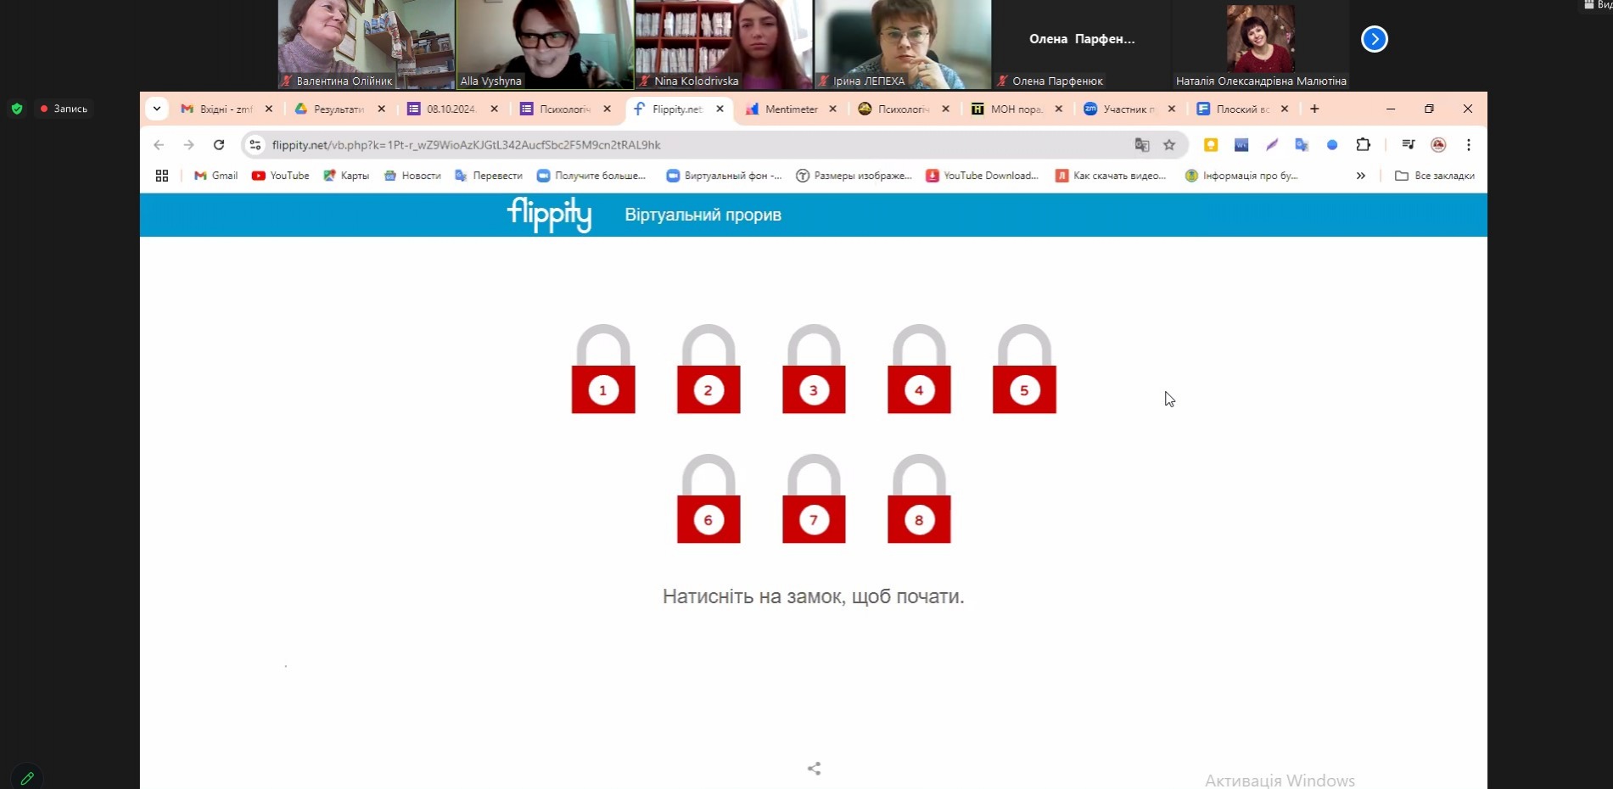Reload the Flippity page

[x=219, y=145]
